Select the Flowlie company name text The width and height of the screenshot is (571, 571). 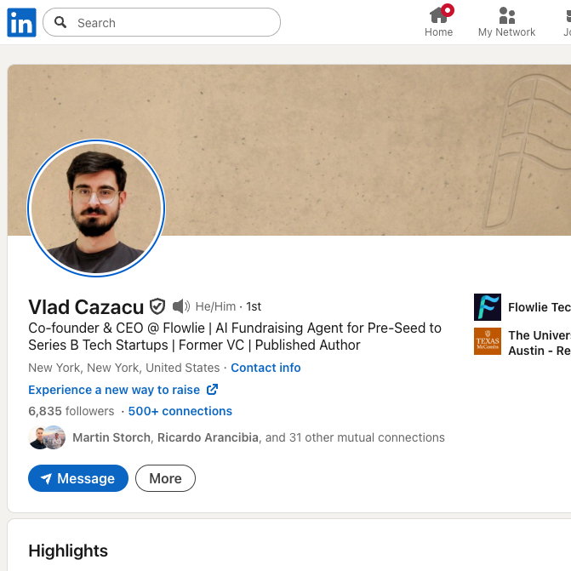[x=539, y=307]
